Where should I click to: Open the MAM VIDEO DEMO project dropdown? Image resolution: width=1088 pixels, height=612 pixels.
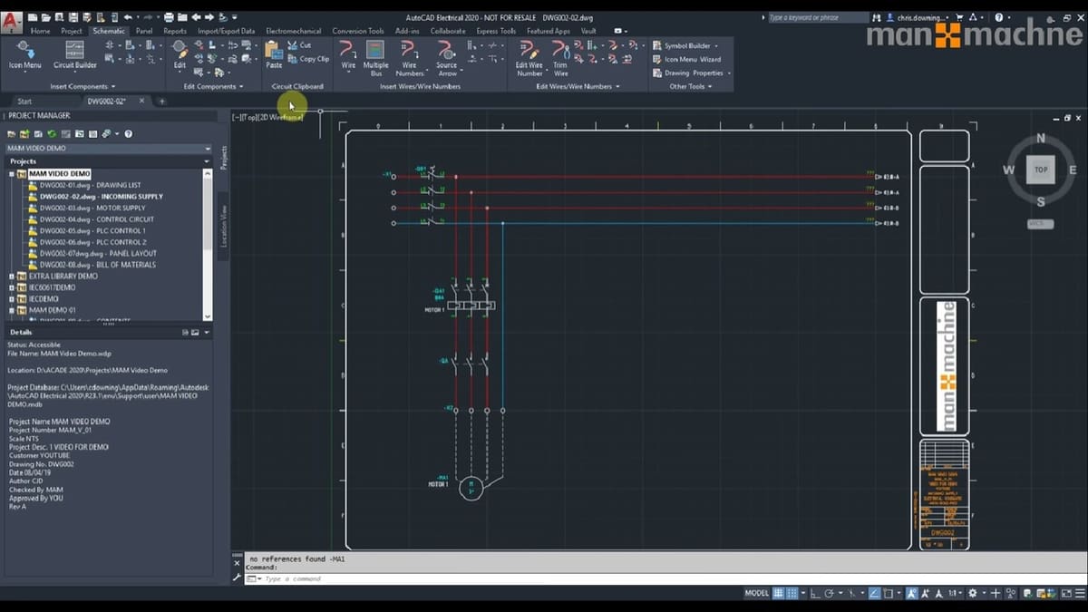(x=208, y=149)
